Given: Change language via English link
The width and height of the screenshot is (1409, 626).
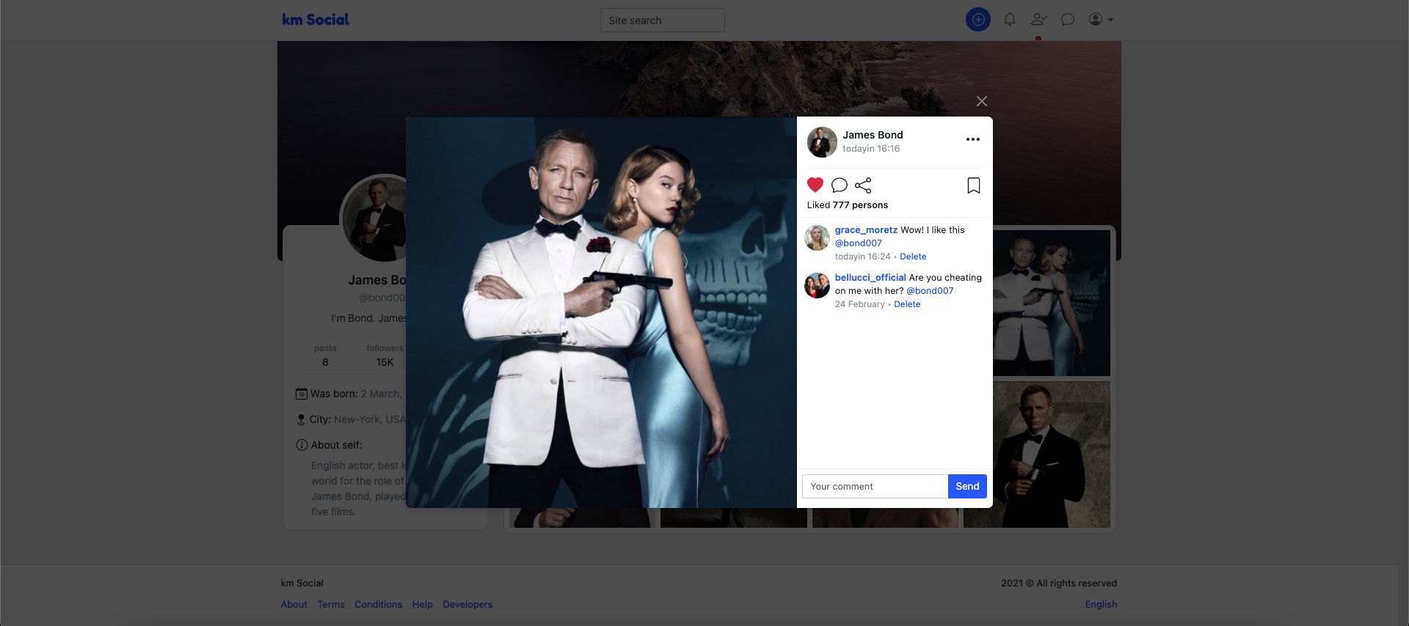Looking at the screenshot, I should [1101, 605].
